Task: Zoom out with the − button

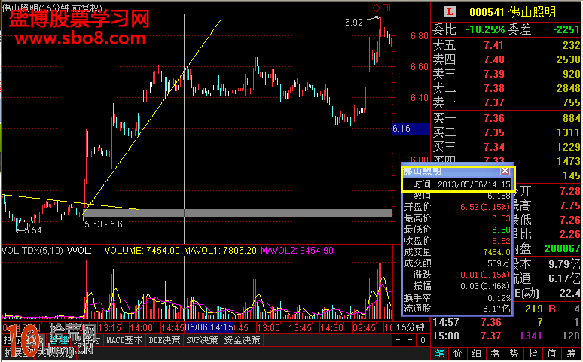Action: pyautogui.click(x=411, y=340)
